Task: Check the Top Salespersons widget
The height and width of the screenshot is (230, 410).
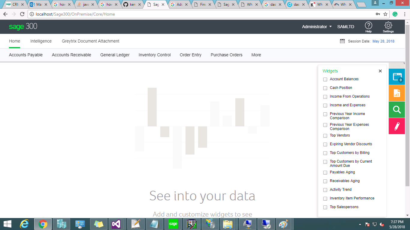Action: click(325, 207)
